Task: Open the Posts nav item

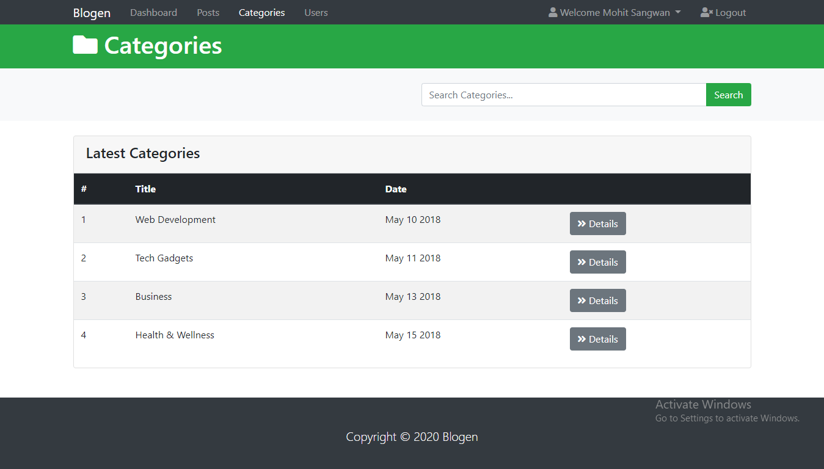Action: [208, 12]
